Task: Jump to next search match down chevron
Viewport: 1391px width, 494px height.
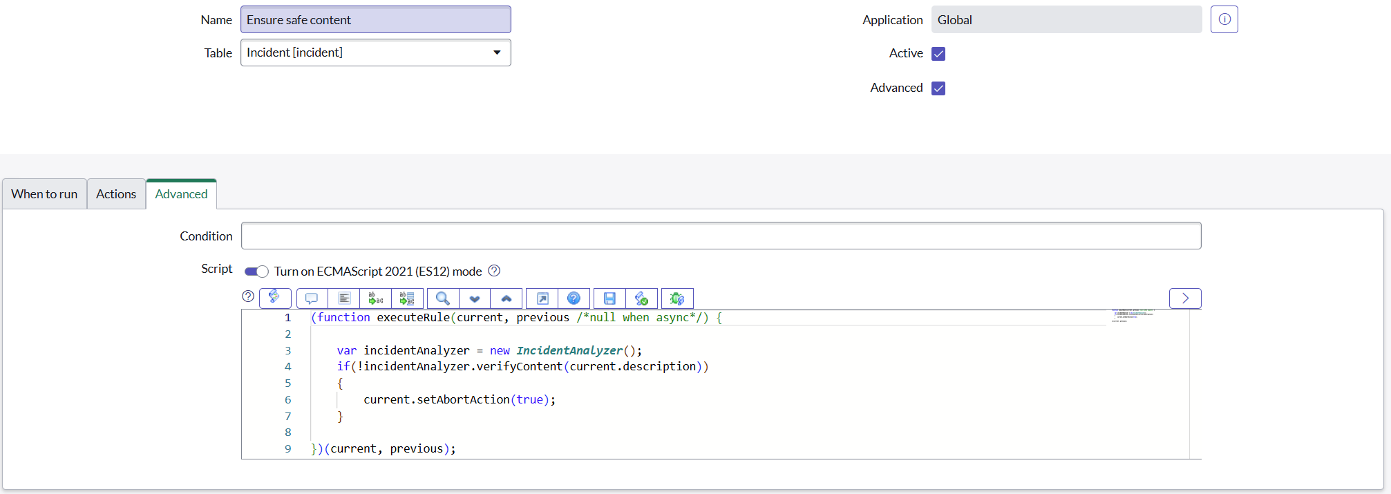Action: point(475,298)
